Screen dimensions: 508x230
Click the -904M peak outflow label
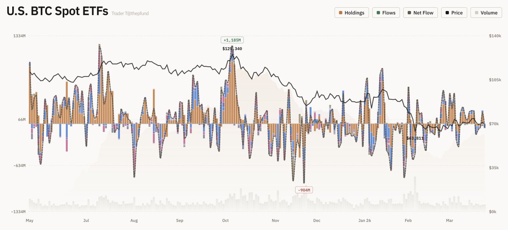click(x=304, y=190)
